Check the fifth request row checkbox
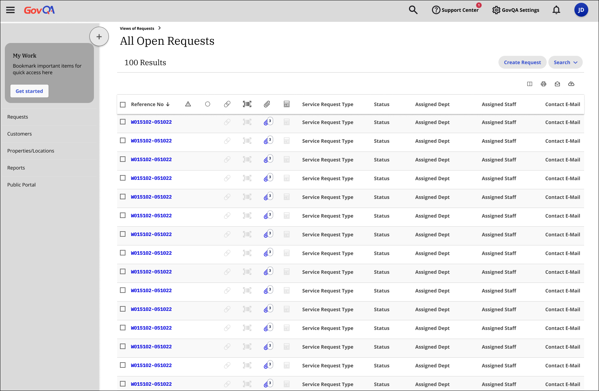 click(123, 197)
